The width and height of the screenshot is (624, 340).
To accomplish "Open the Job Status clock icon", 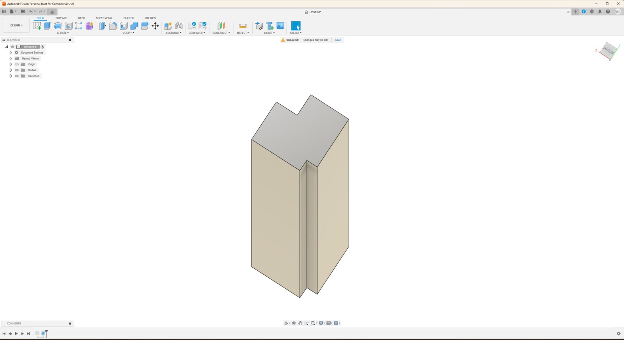I will point(592,12).
